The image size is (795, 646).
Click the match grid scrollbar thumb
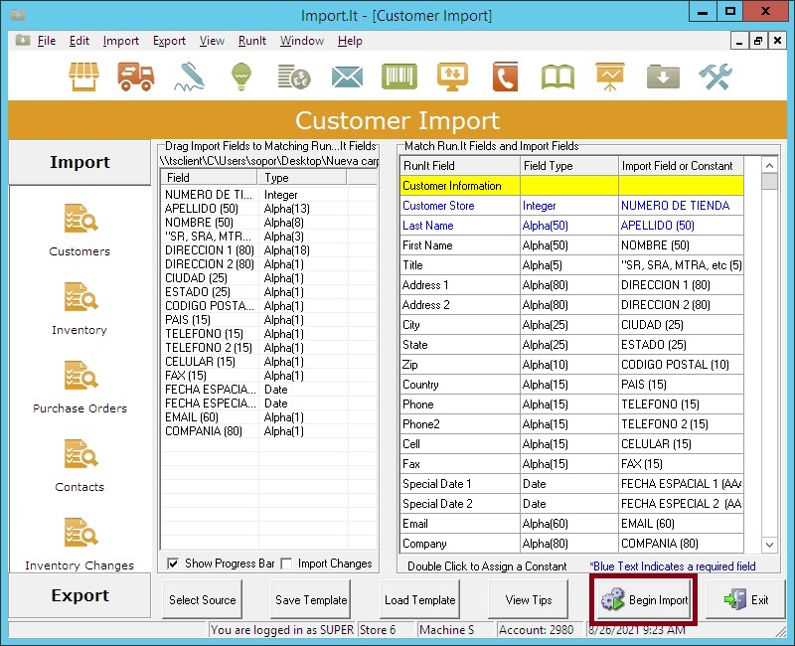point(769,181)
